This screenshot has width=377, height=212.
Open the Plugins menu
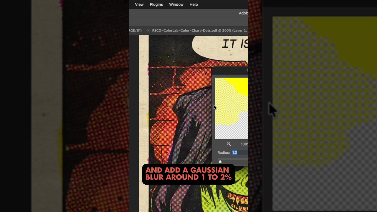pyautogui.click(x=156, y=4)
